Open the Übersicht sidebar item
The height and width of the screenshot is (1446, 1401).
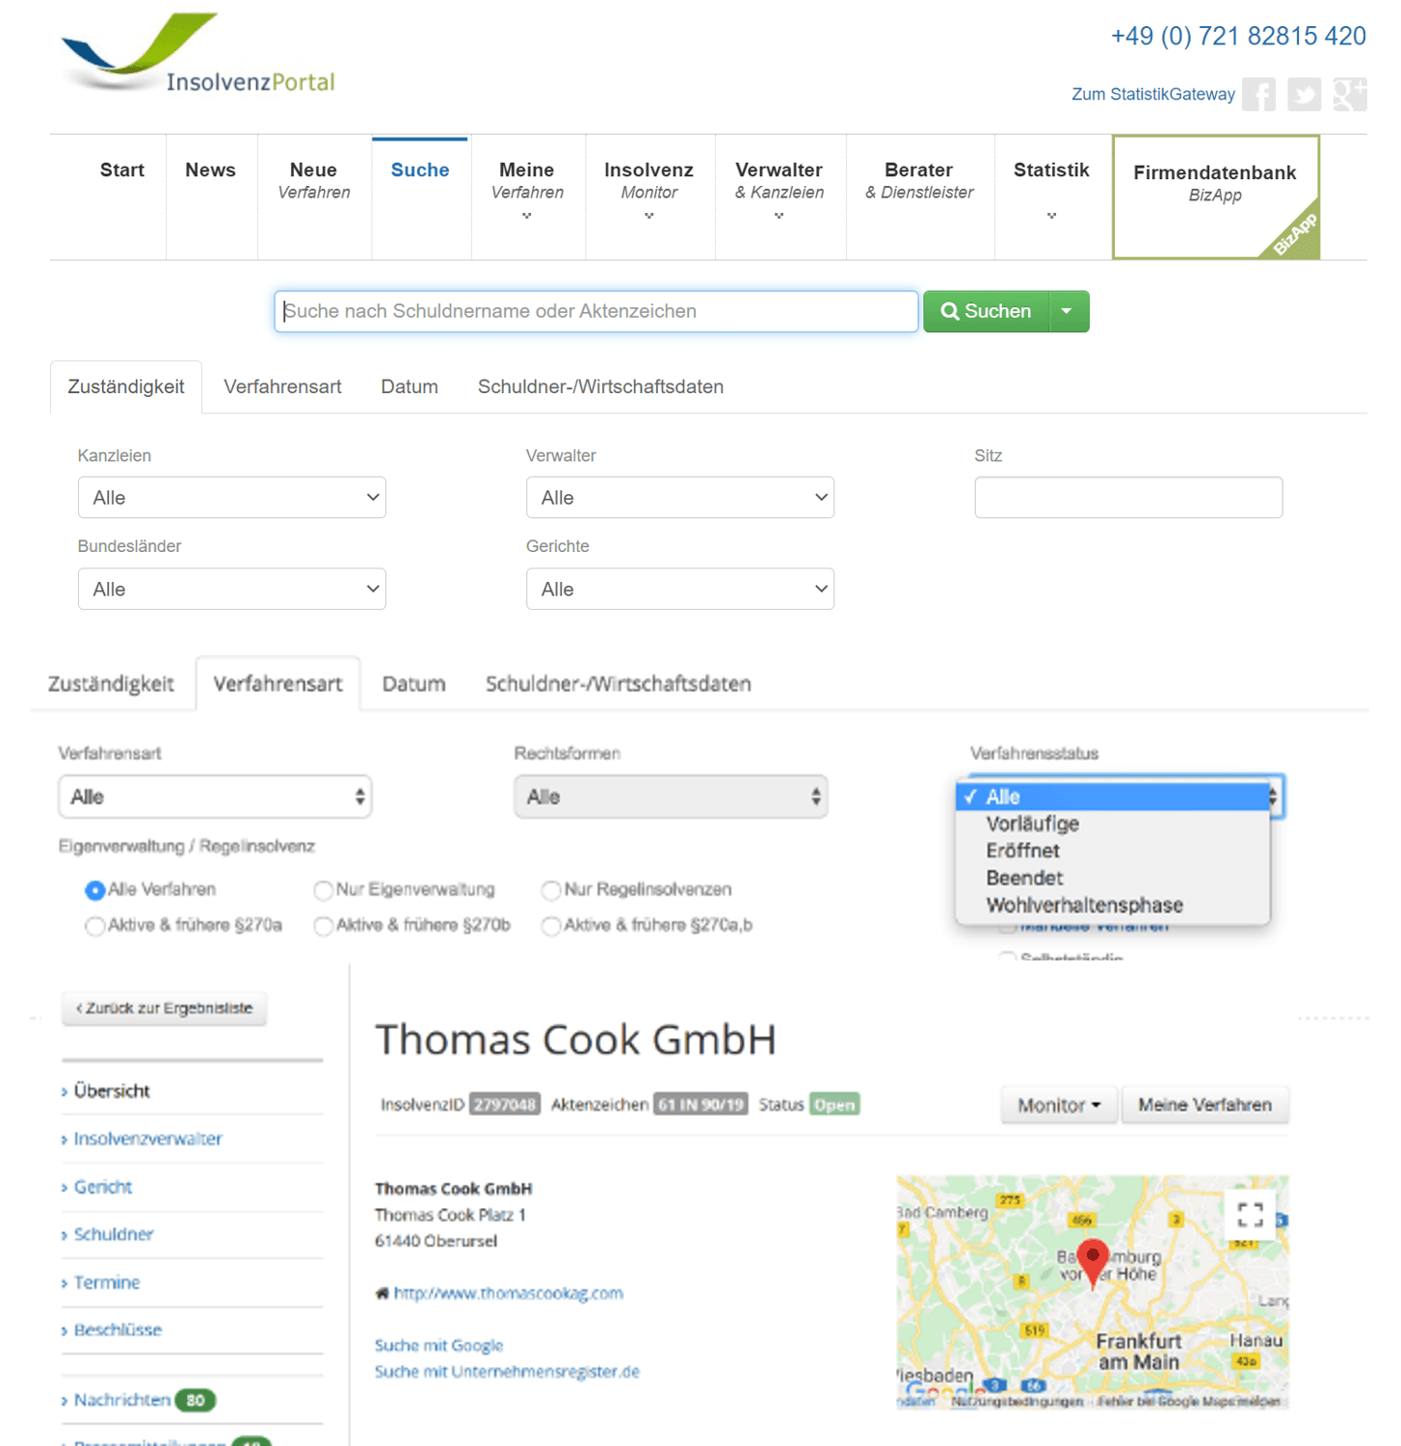pos(112,1091)
